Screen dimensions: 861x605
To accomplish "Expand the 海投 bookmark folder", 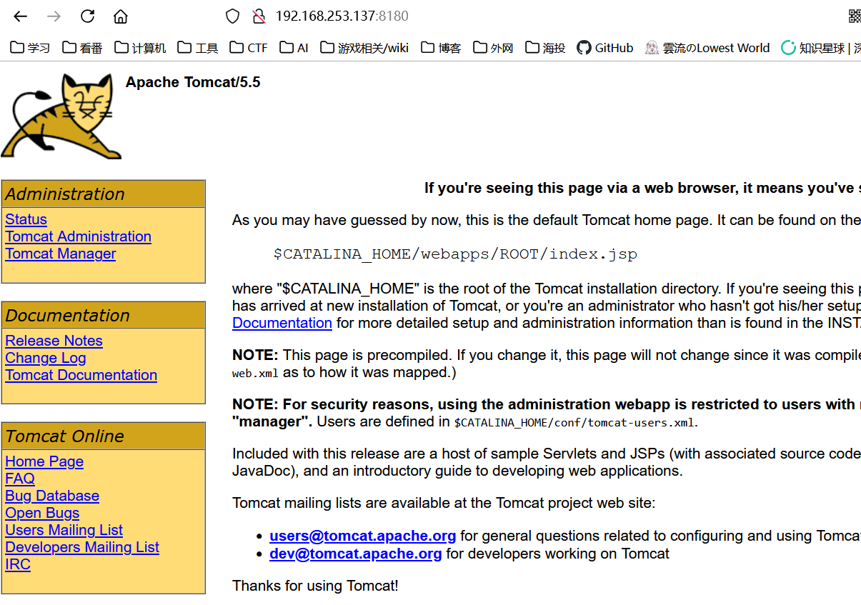I will pos(545,48).
